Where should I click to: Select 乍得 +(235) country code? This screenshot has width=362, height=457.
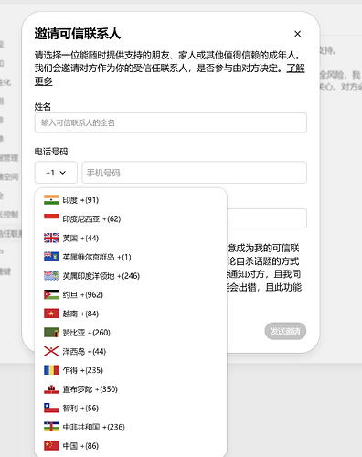131,370
